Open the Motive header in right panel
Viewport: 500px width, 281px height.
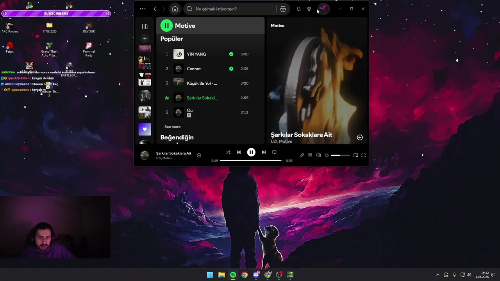[277, 26]
